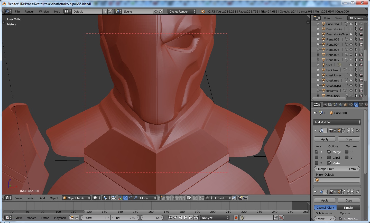Screen dimensions: 370x223
Task: Select Simple subdivision type
Action: [348, 208]
